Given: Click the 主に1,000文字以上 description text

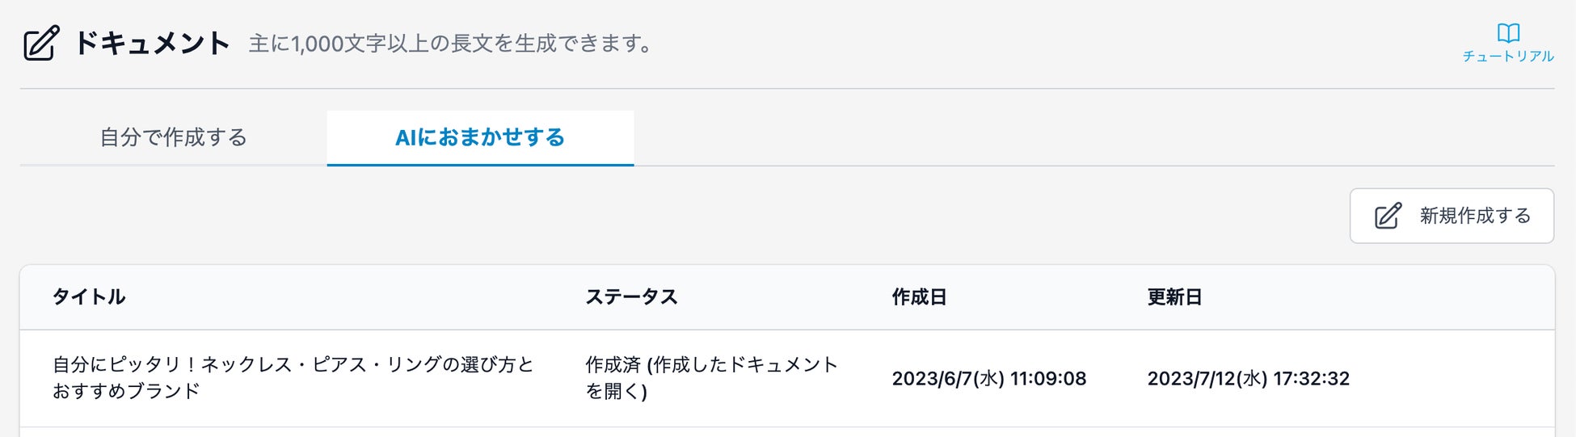Looking at the screenshot, I should tap(450, 44).
